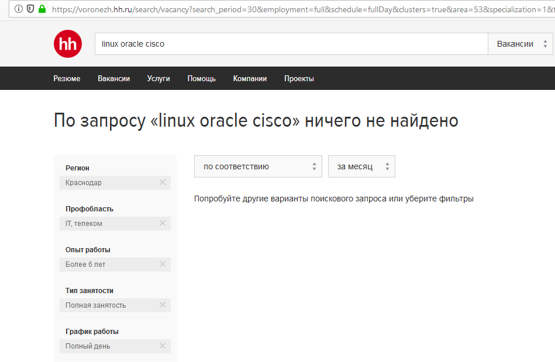This screenshot has width=555, height=362.
Task: Click the hh logo
Action: click(68, 43)
